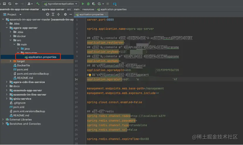Select pom.xml under agora-app-server
Viewport: 243px width, 145px height.
pos(20,70)
